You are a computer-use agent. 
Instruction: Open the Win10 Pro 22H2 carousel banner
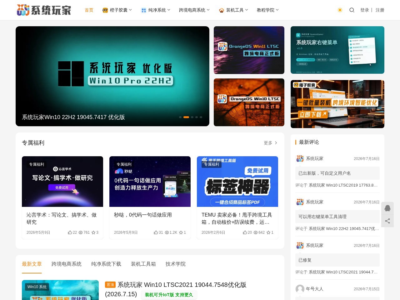tap(112, 76)
